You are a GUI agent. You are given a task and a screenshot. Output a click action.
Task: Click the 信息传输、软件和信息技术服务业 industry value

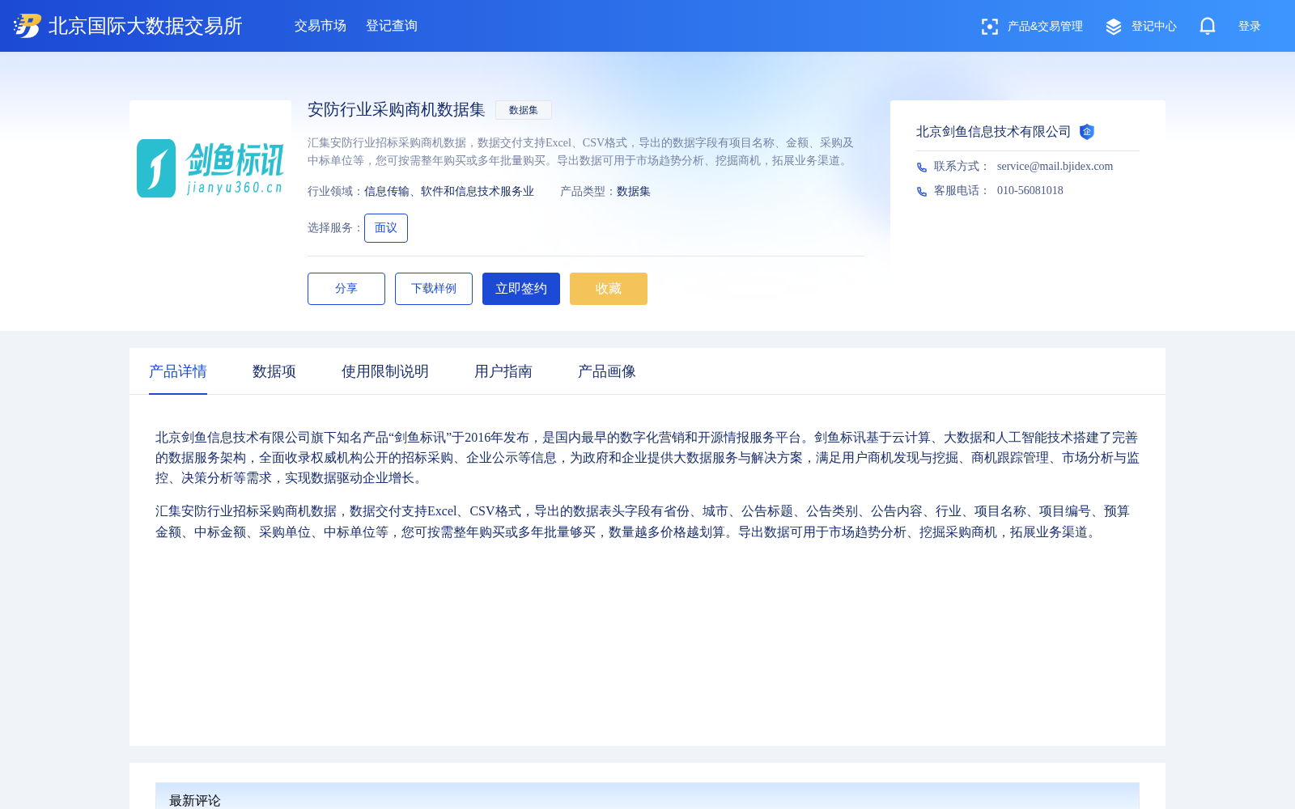pyautogui.click(x=449, y=192)
